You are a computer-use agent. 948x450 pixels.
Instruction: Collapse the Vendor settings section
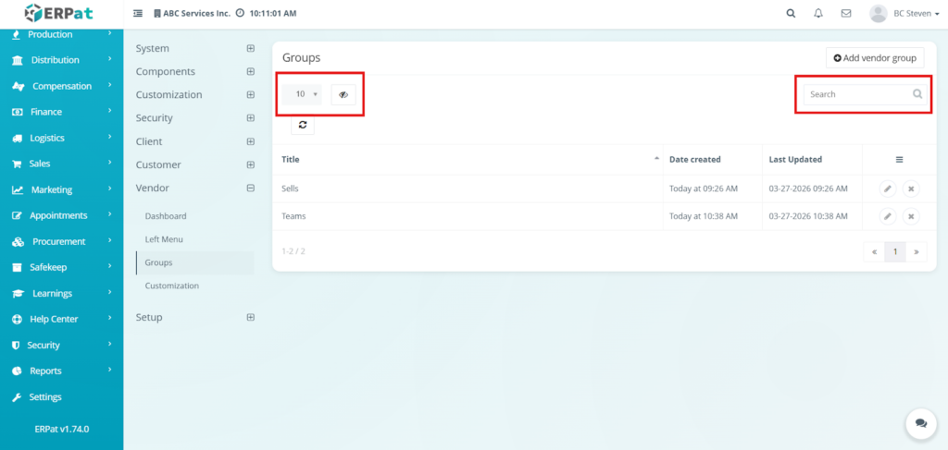pyautogui.click(x=250, y=188)
